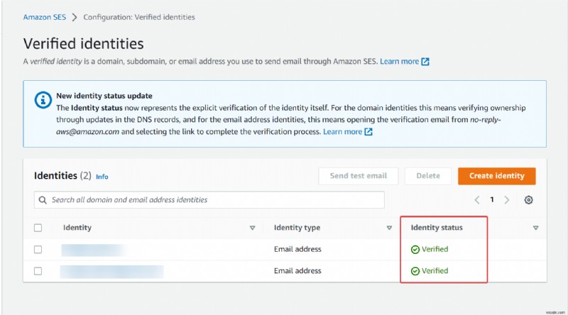Click the Create identity button
The image size is (568, 315).
[496, 176]
